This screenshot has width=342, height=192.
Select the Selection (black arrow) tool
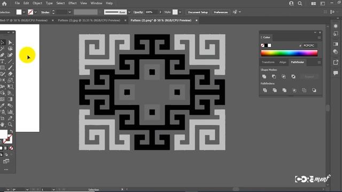click(2, 42)
